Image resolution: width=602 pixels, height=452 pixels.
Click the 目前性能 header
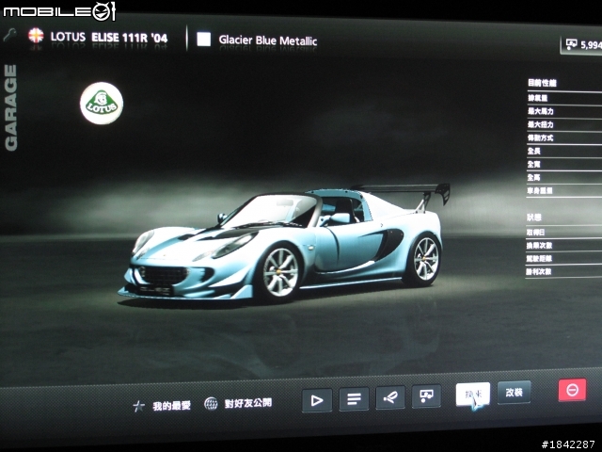pos(542,83)
